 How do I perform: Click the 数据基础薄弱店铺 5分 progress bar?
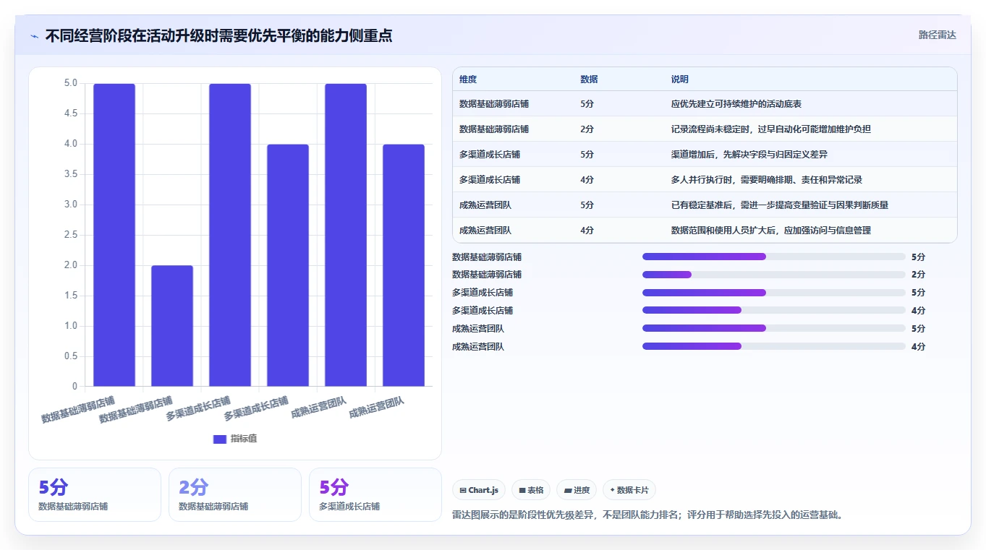pos(774,257)
